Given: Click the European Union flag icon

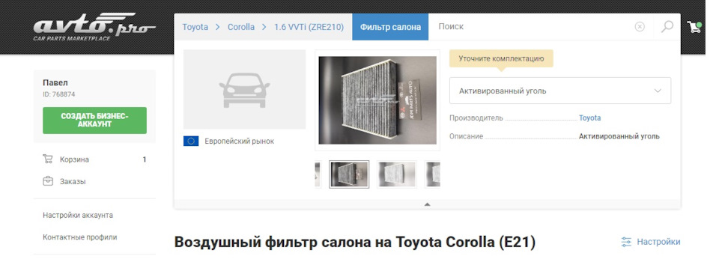Looking at the screenshot, I should pyautogui.click(x=191, y=141).
